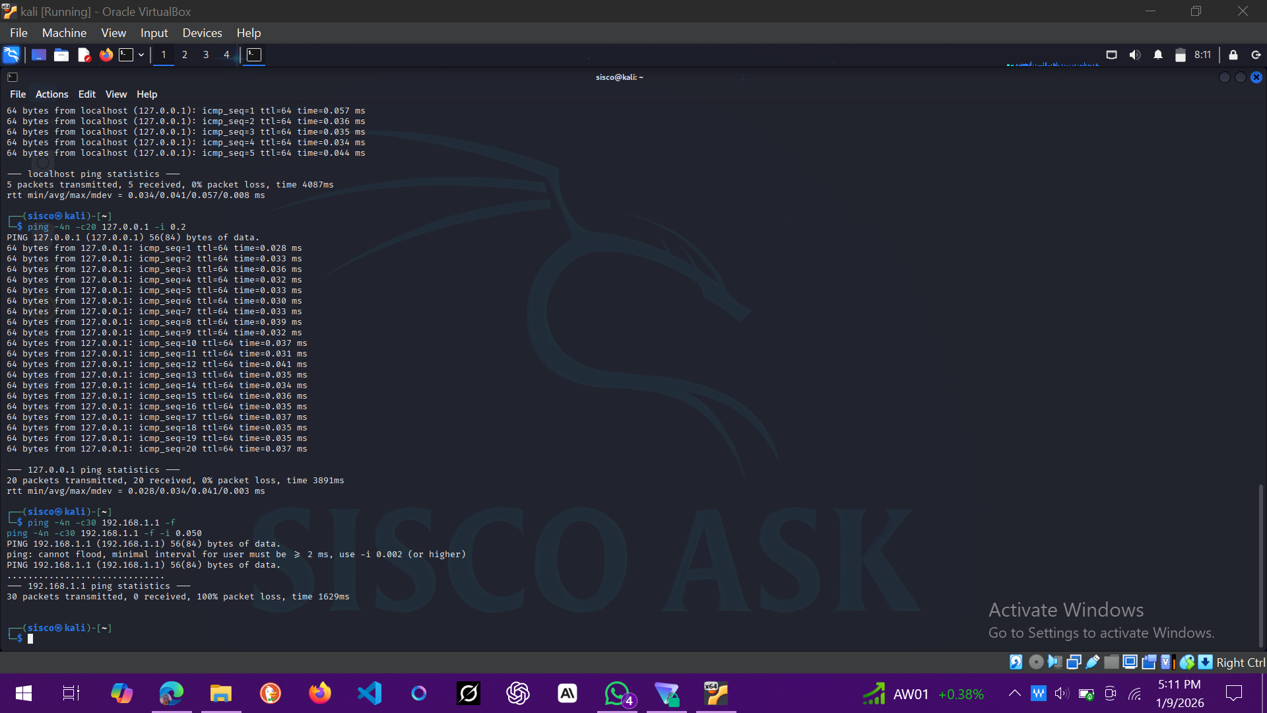
Task: Switch to workspace 2 in Kali panel
Action: (x=185, y=55)
